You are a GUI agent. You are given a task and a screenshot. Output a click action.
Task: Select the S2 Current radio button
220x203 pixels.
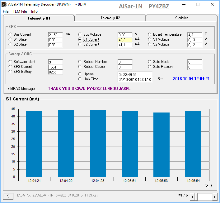80,44
